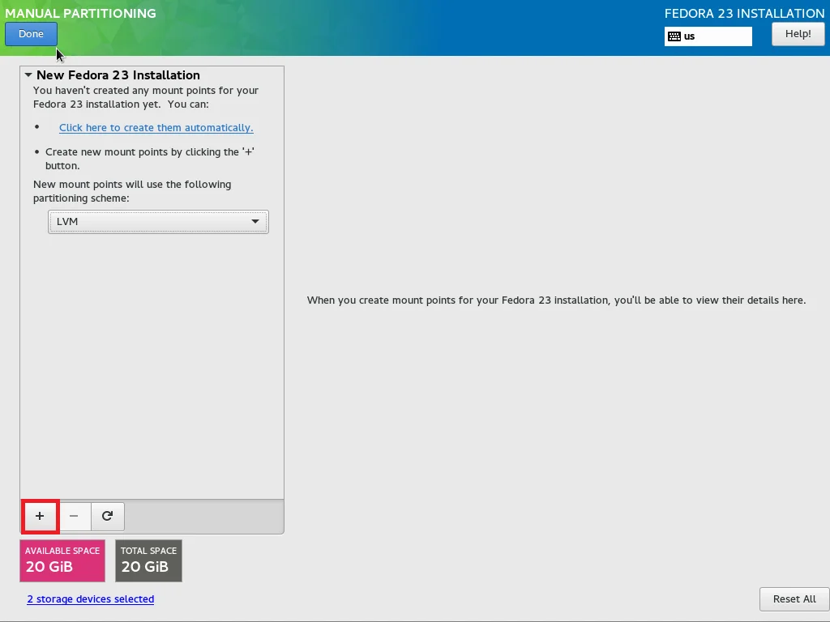The width and height of the screenshot is (830, 622).
Task: Collapse the New Fedora 23 Installation section
Action: click(28, 75)
